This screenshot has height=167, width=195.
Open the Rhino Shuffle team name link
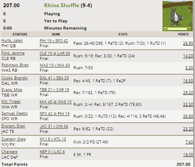point(62,5)
